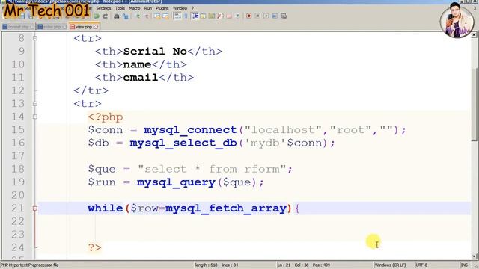Screen dimensions: 479x269
Task: Open the Tools menu
Action: point(120,8)
